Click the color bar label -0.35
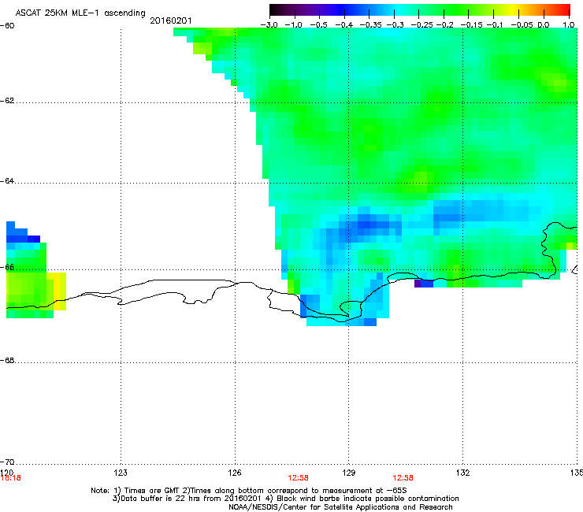The width and height of the screenshot is (583, 512). point(371,25)
